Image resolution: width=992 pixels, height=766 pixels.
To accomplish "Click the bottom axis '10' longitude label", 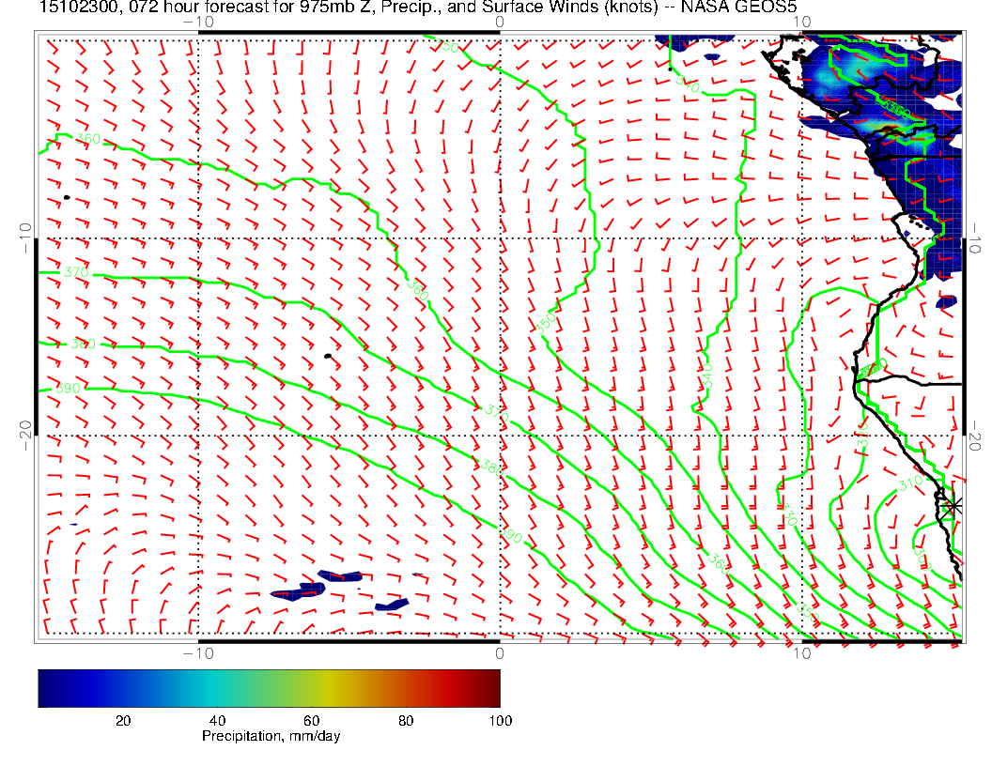I will click(x=799, y=652).
